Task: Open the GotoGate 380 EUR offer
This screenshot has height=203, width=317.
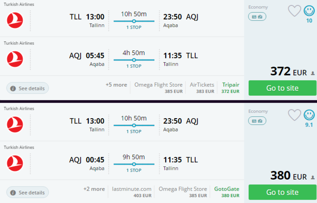Action: point(227,192)
